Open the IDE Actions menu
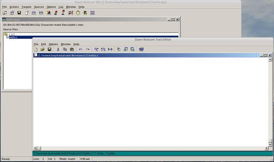274x162 pixels. [x=14, y=7]
